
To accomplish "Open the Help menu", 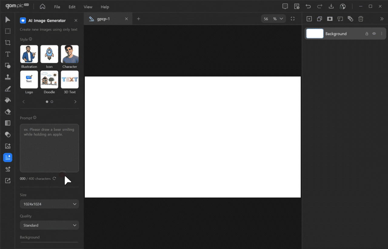I will click(105, 7).
